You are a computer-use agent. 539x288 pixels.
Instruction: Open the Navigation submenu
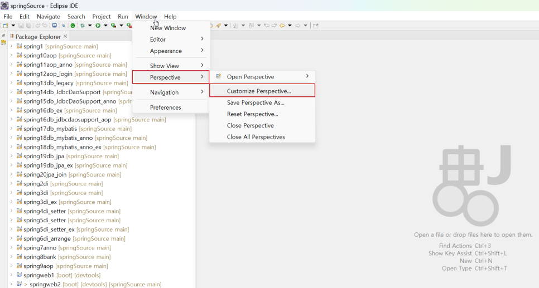coord(171,92)
